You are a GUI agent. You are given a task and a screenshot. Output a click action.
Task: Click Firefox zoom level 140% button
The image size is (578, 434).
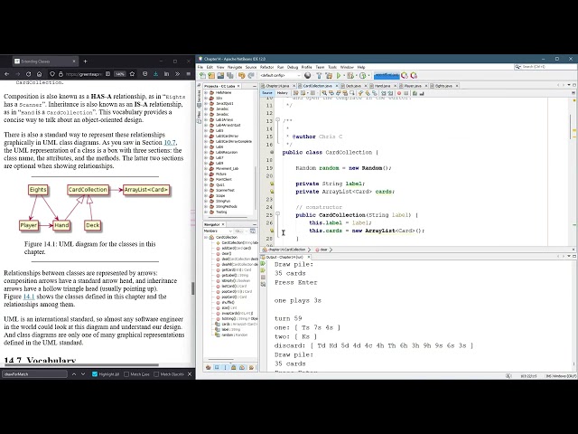120,74
